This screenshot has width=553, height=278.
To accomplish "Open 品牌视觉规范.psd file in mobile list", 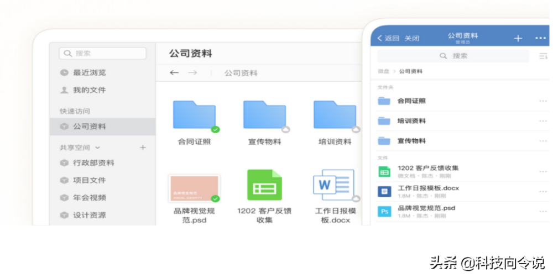I will (x=426, y=208).
